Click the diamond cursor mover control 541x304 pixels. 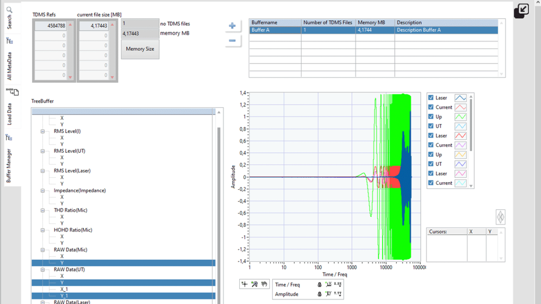tap(500, 217)
